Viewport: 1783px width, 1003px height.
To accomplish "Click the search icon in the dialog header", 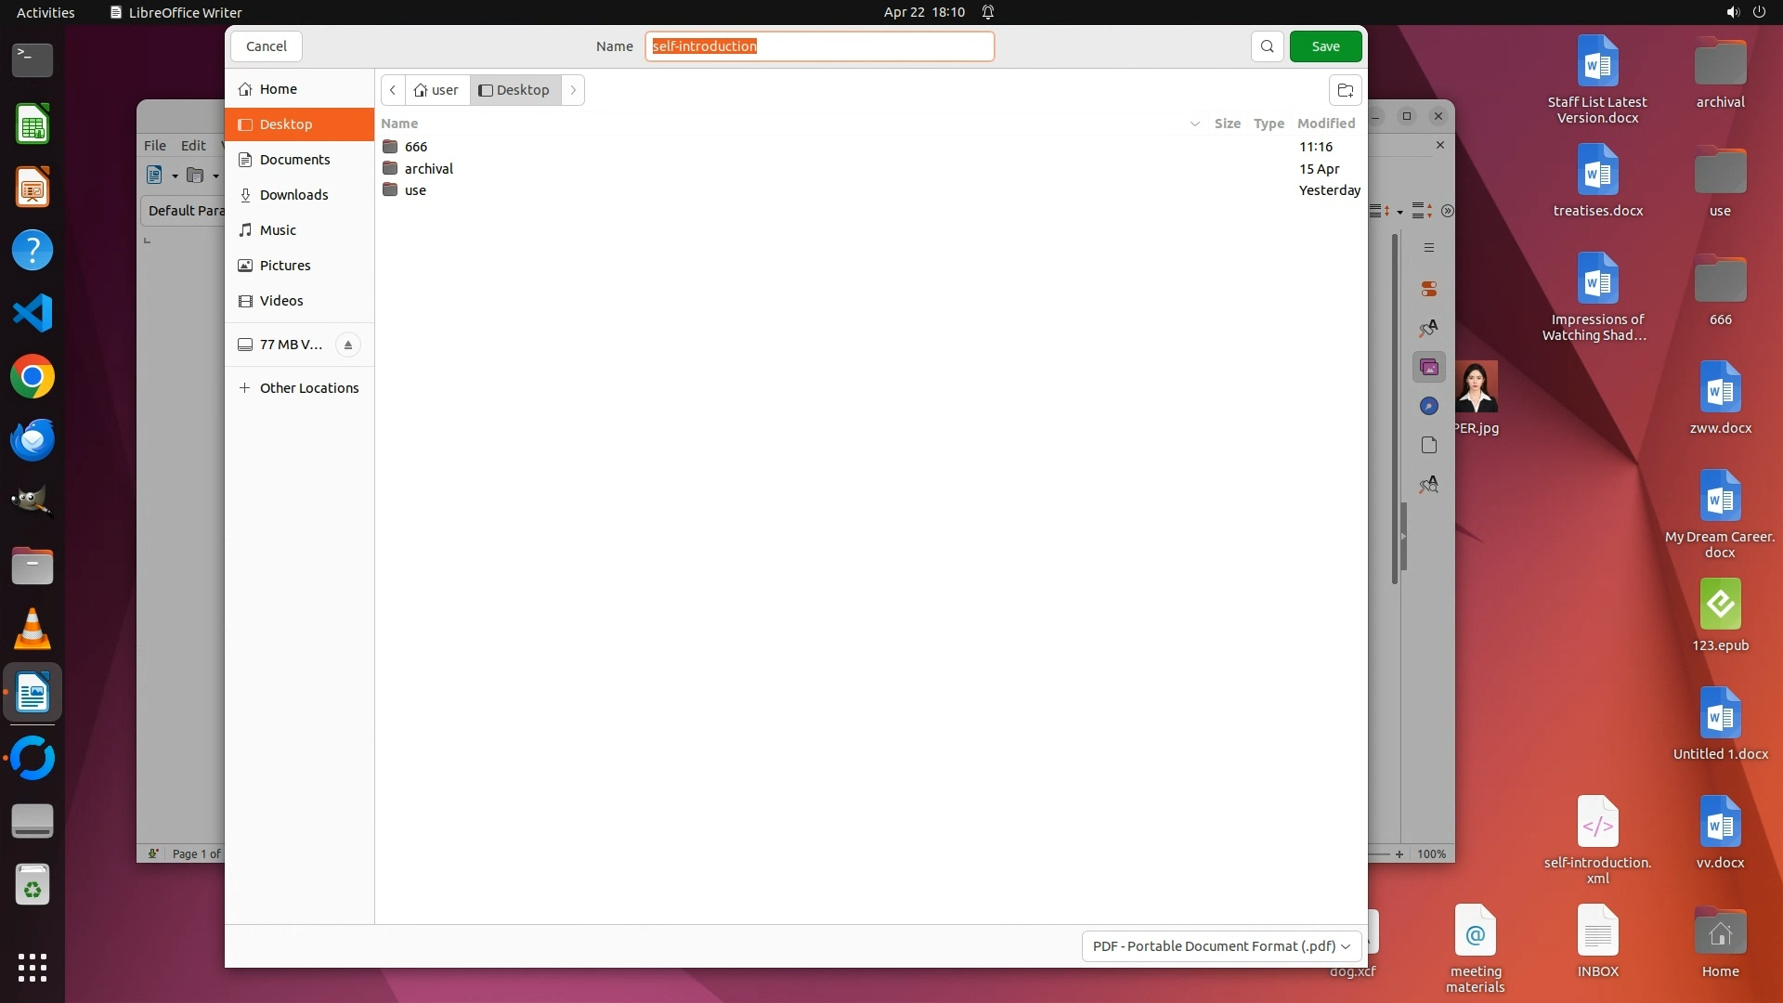I will [x=1267, y=46].
